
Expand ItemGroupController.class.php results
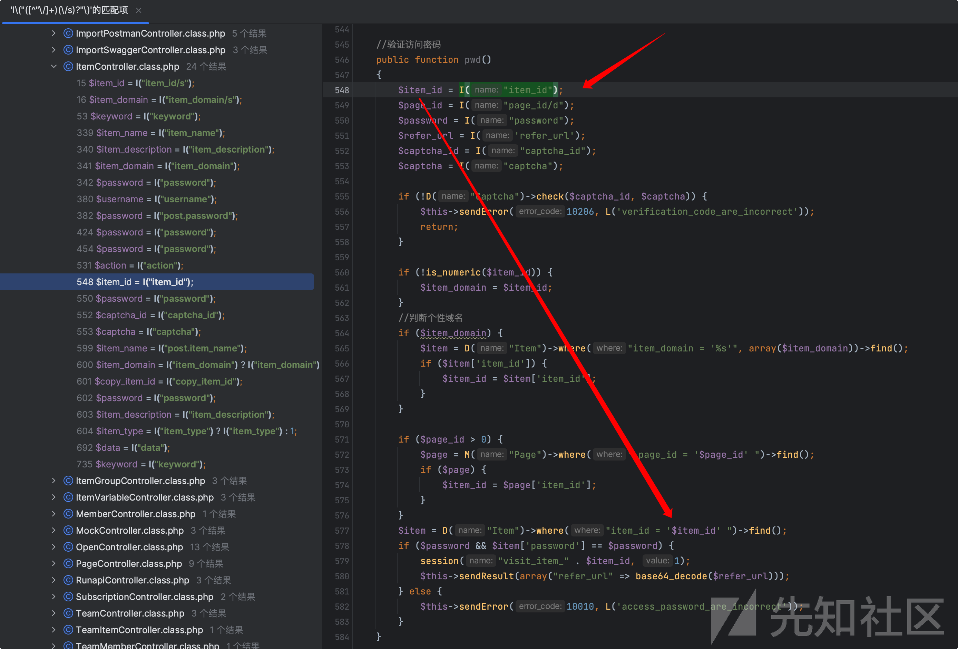(x=53, y=480)
